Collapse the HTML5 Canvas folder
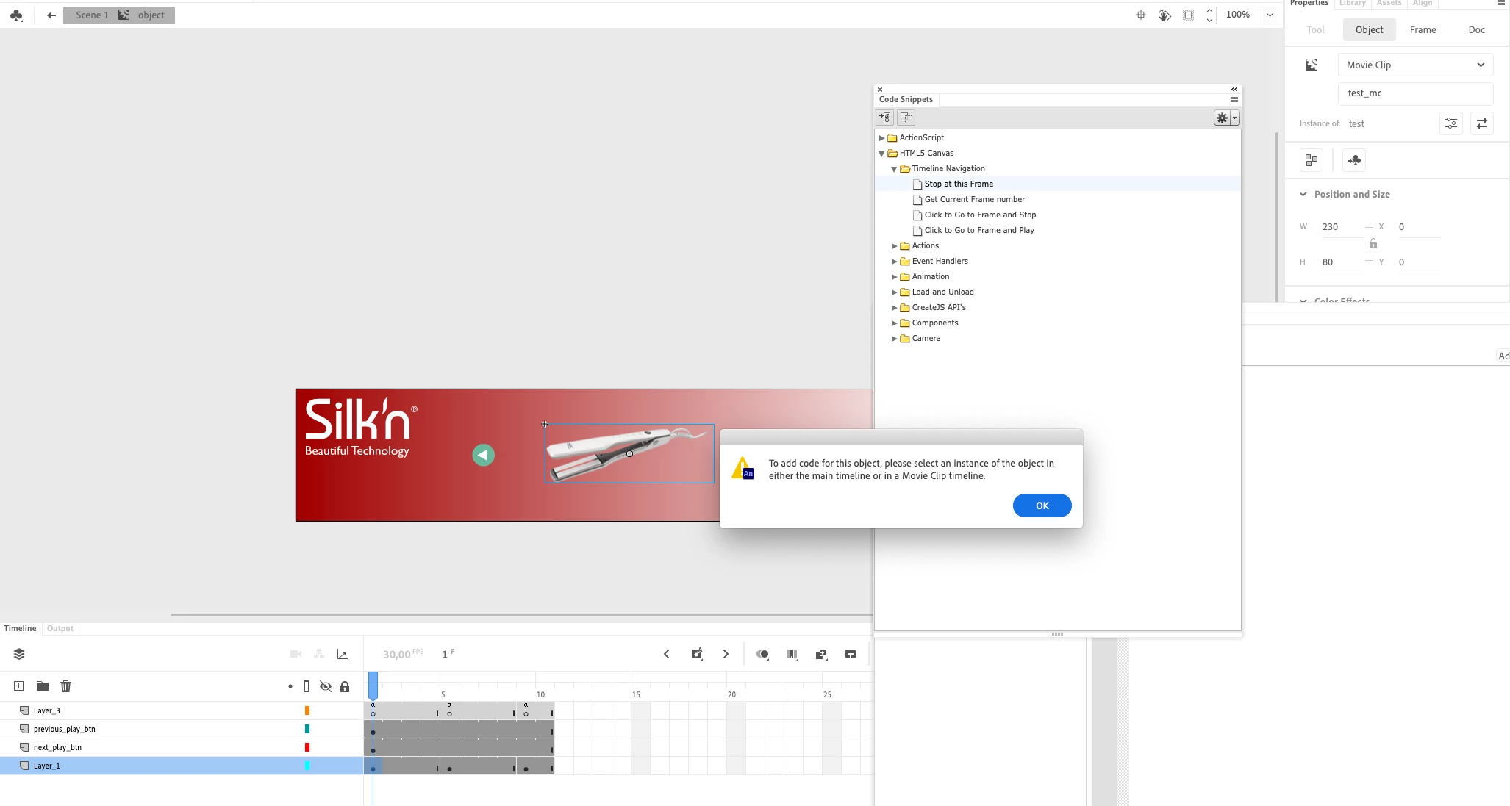Viewport: 1510px width, 806px height. coord(881,153)
